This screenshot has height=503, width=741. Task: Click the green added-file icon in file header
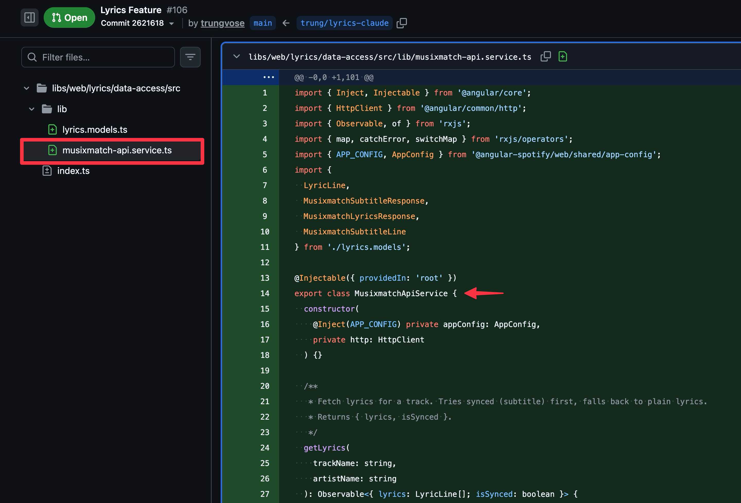(x=563, y=56)
